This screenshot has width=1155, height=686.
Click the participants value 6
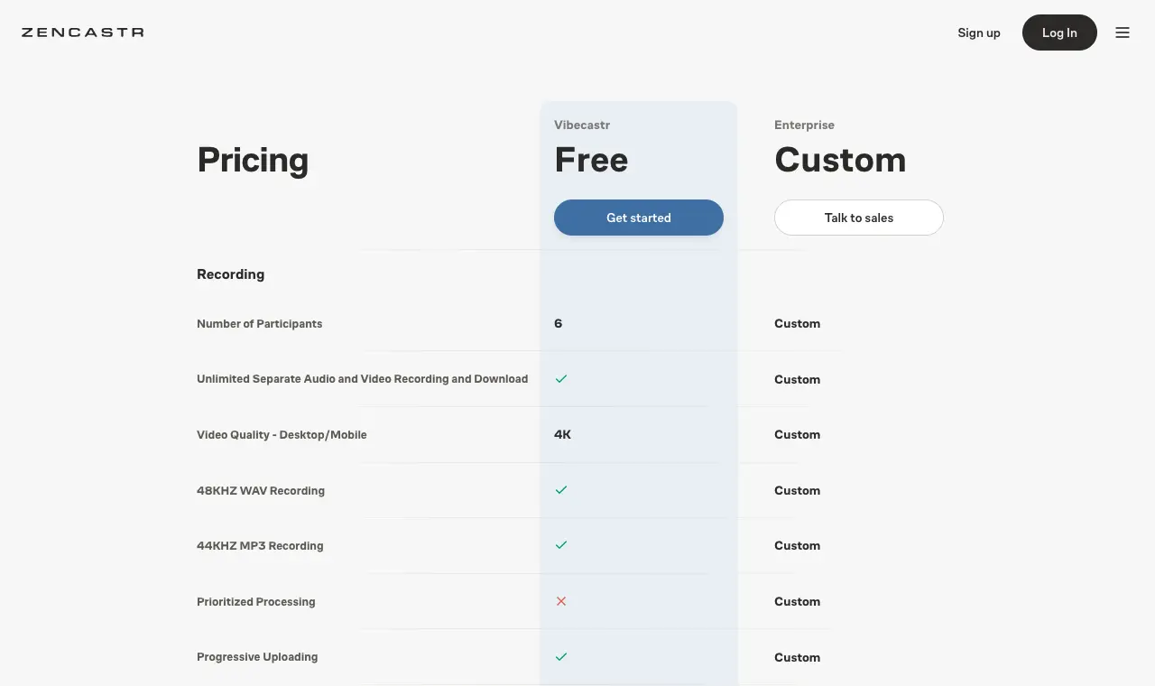pos(559,323)
